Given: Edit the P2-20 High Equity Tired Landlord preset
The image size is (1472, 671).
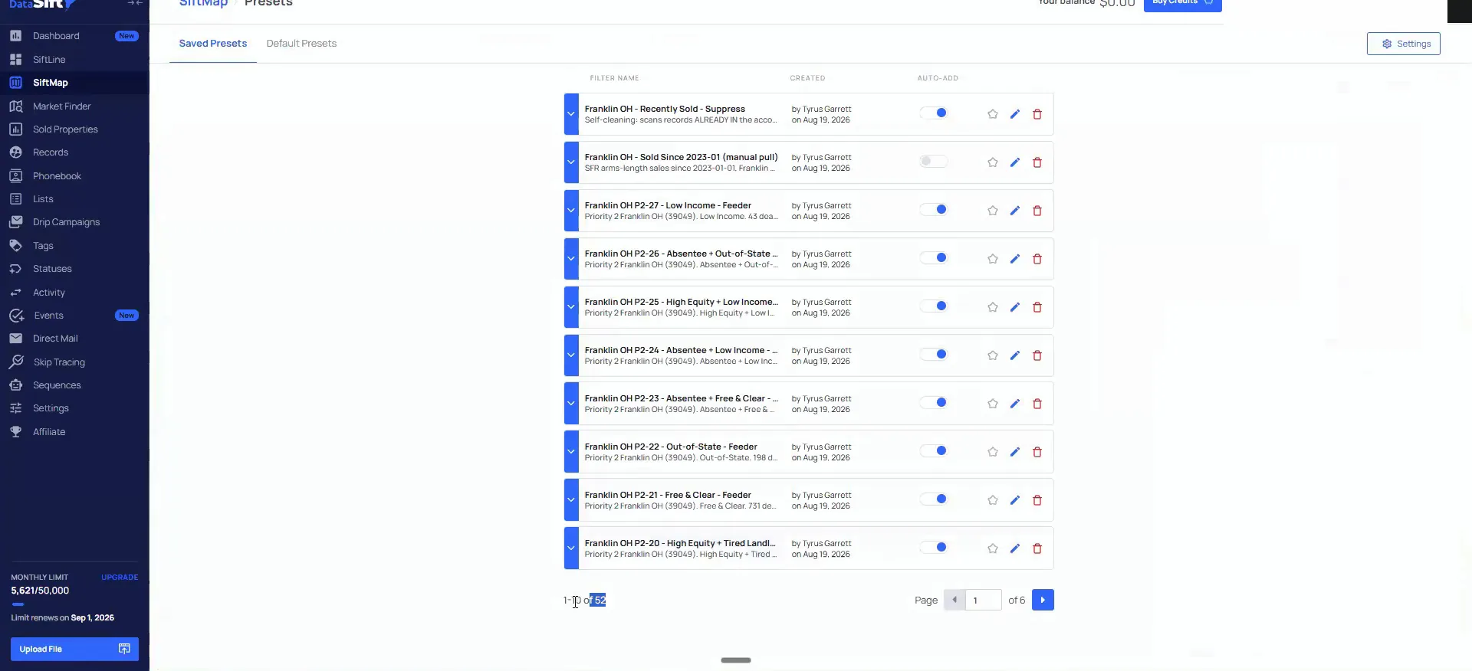Looking at the screenshot, I should pos(1014,548).
